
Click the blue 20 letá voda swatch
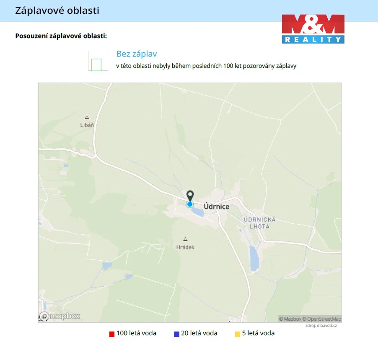pyautogui.click(x=177, y=334)
